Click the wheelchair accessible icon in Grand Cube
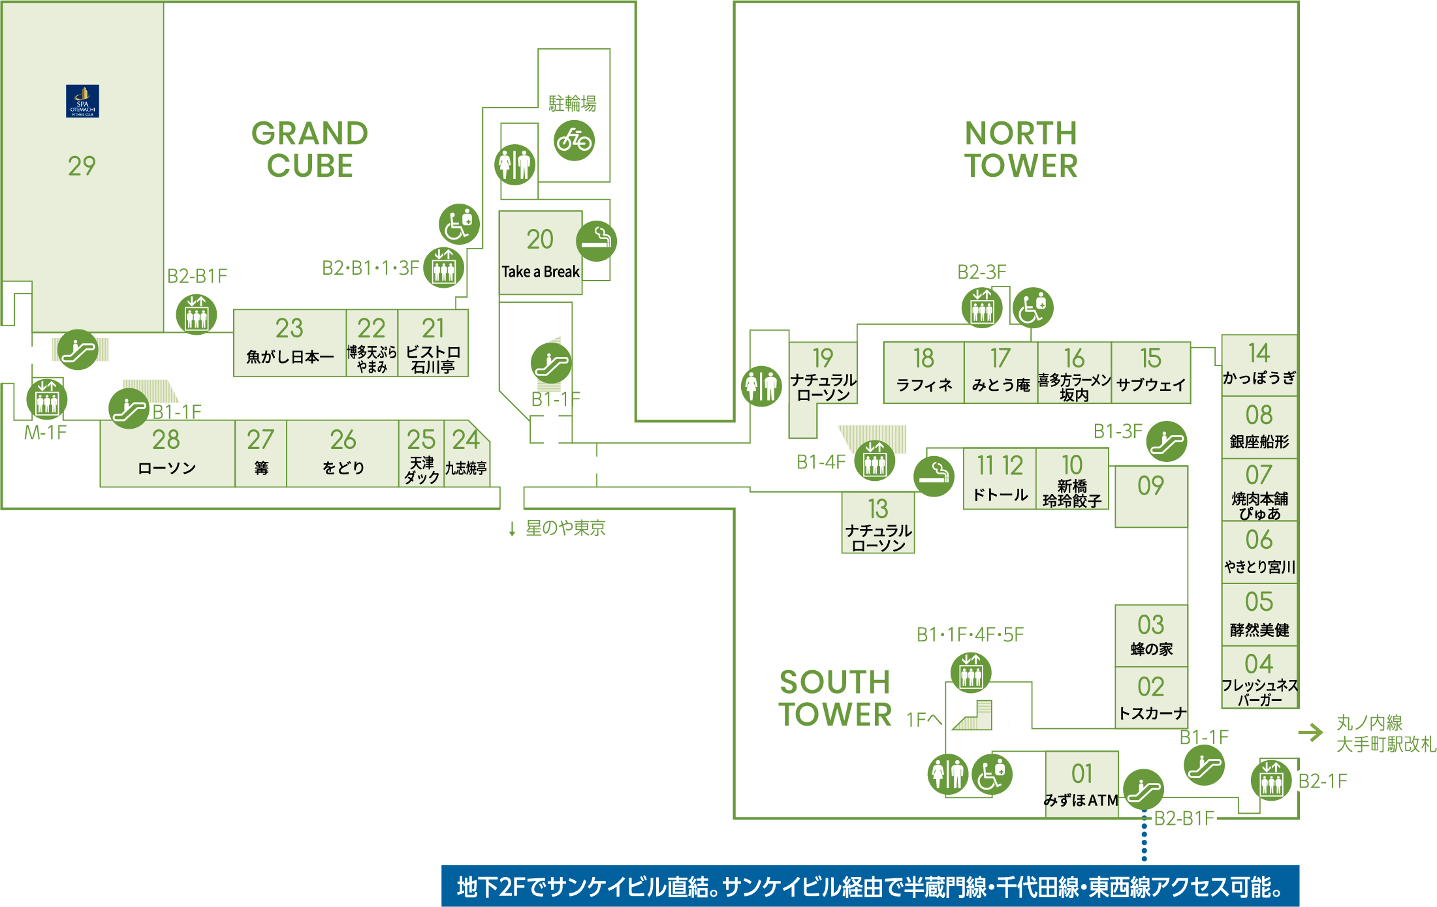Image resolution: width=1437 pixels, height=907 pixels. click(x=459, y=224)
